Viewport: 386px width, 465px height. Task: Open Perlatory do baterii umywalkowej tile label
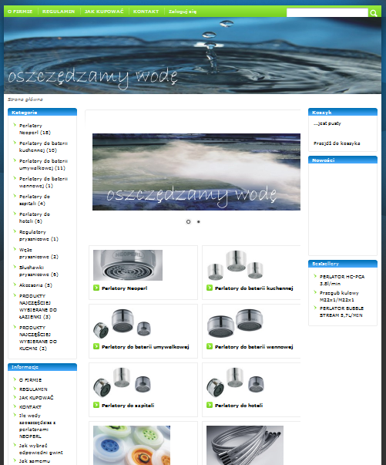[x=145, y=347]
